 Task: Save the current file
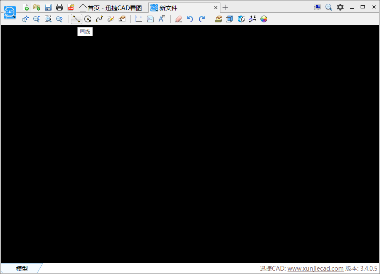coord(48,7)
